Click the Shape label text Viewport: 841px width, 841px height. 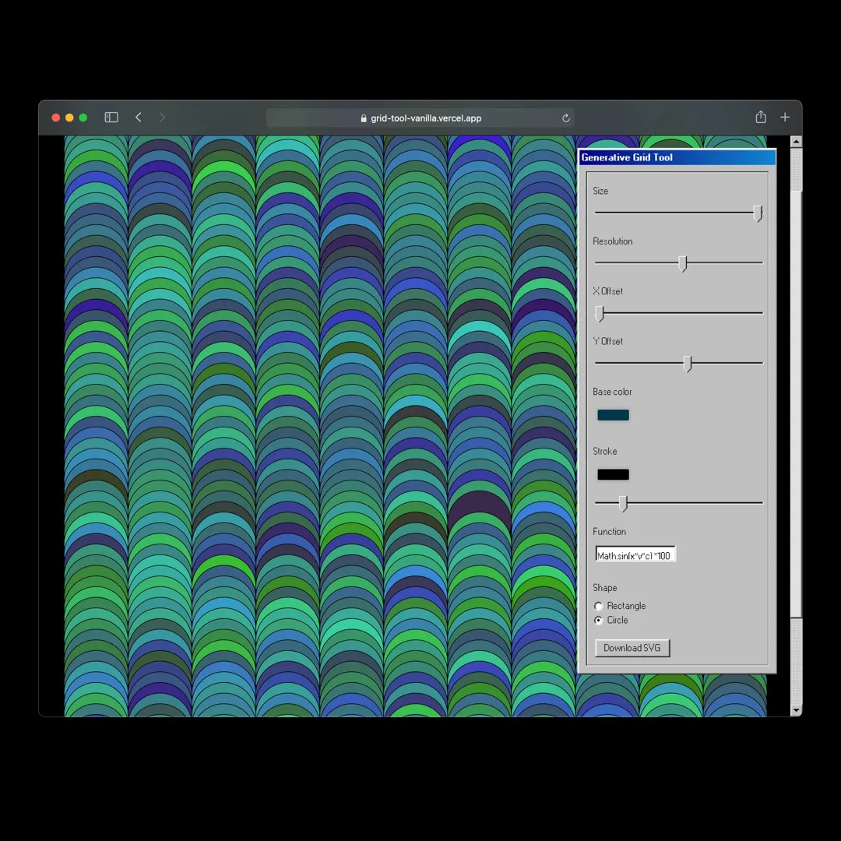coord(604,588)
